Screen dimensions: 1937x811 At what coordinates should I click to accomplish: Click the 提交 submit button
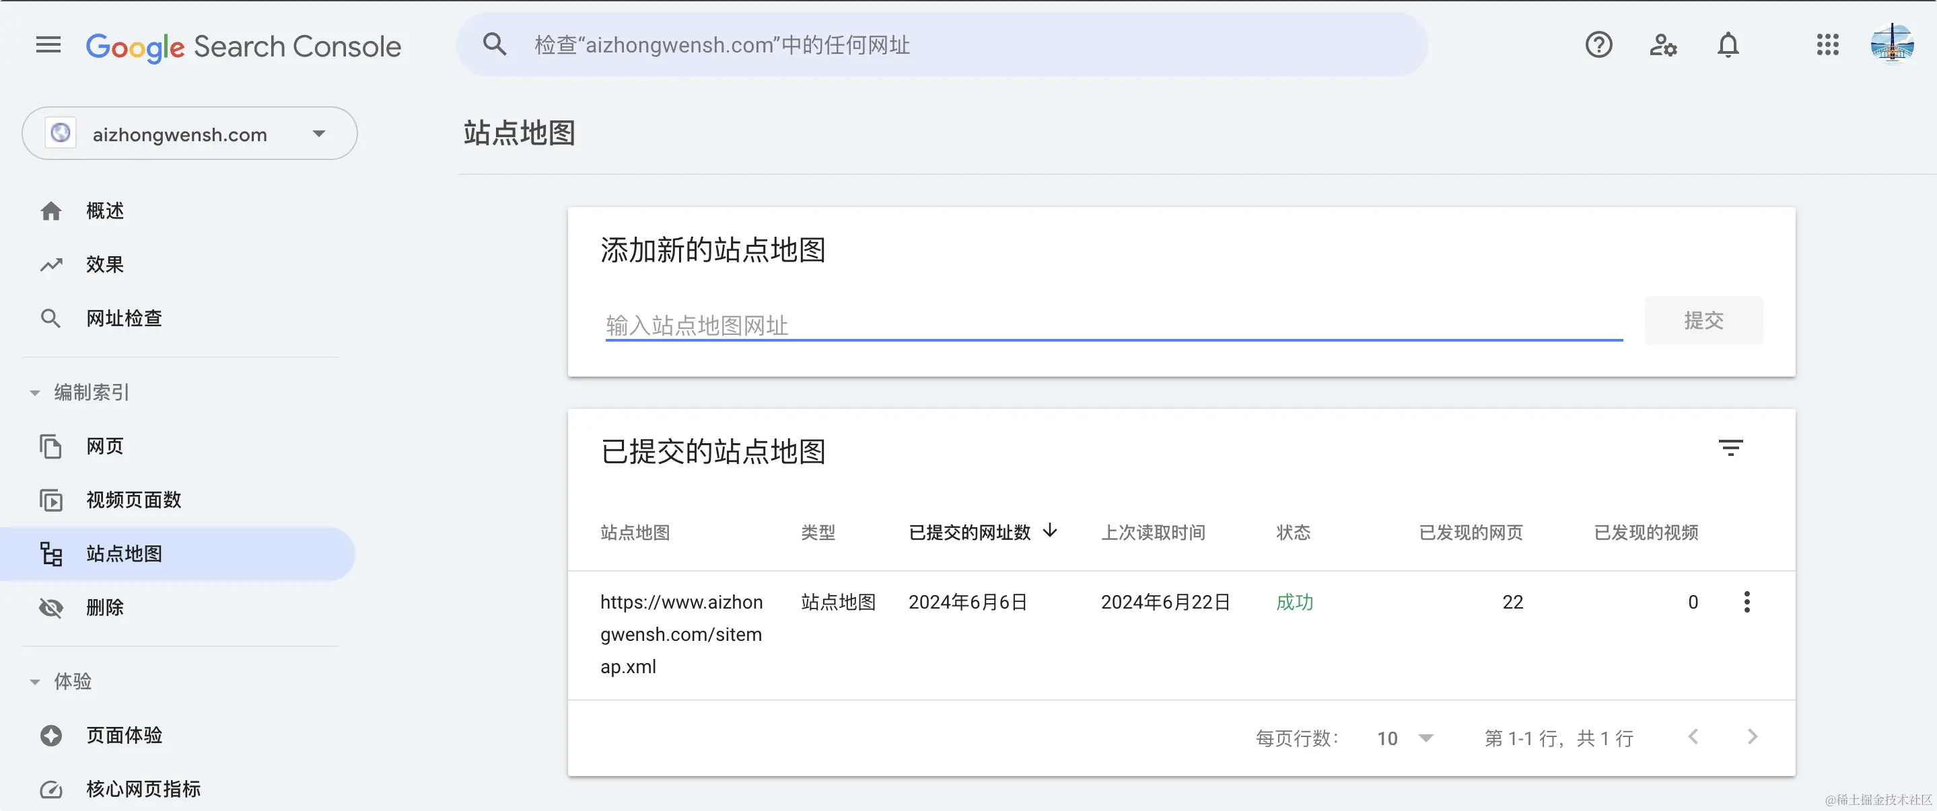(1703, 321)
